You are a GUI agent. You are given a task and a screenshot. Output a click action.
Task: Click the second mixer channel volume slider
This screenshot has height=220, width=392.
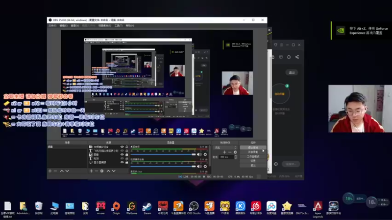(163, 166)
